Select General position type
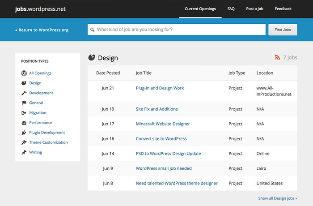 [36, 103]
